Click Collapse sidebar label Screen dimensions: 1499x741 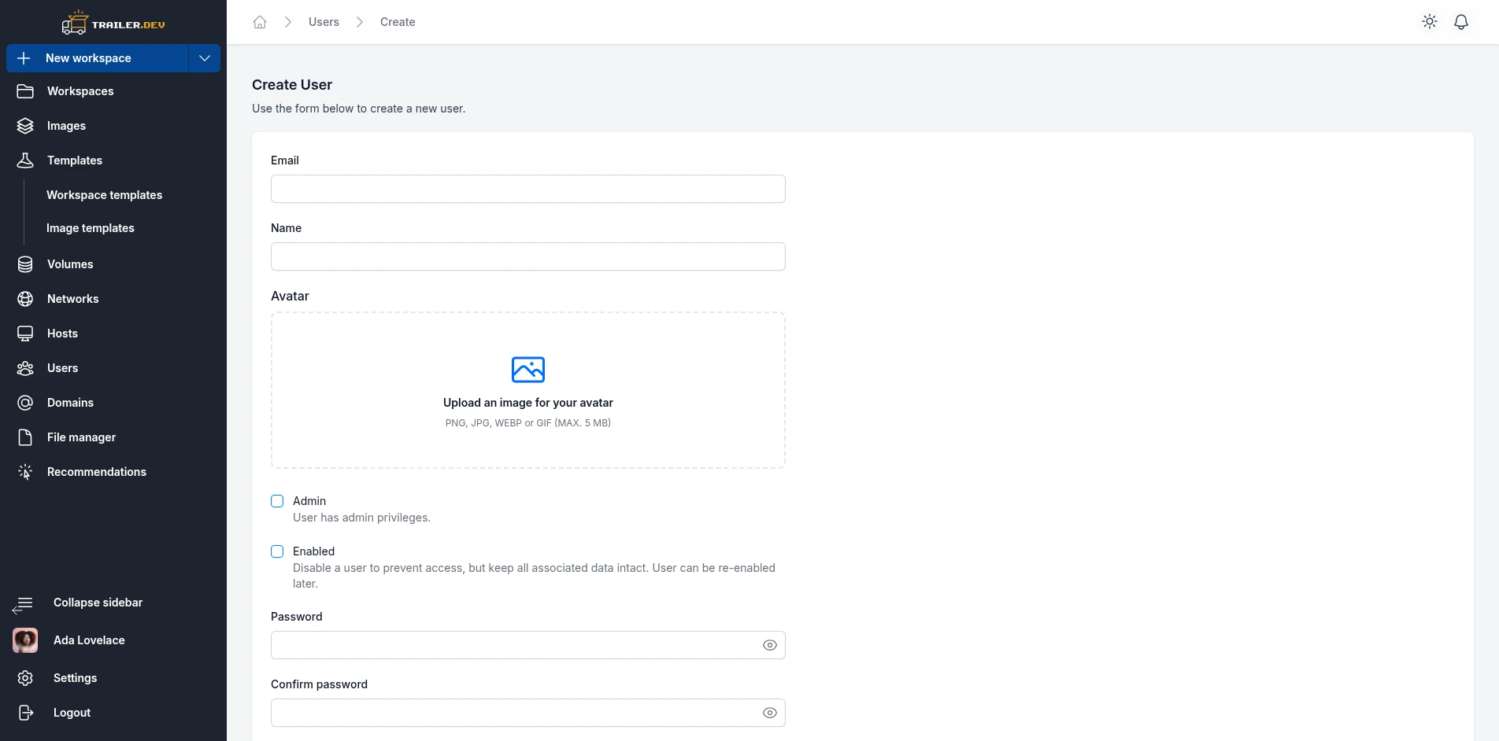tap(98, 603)
